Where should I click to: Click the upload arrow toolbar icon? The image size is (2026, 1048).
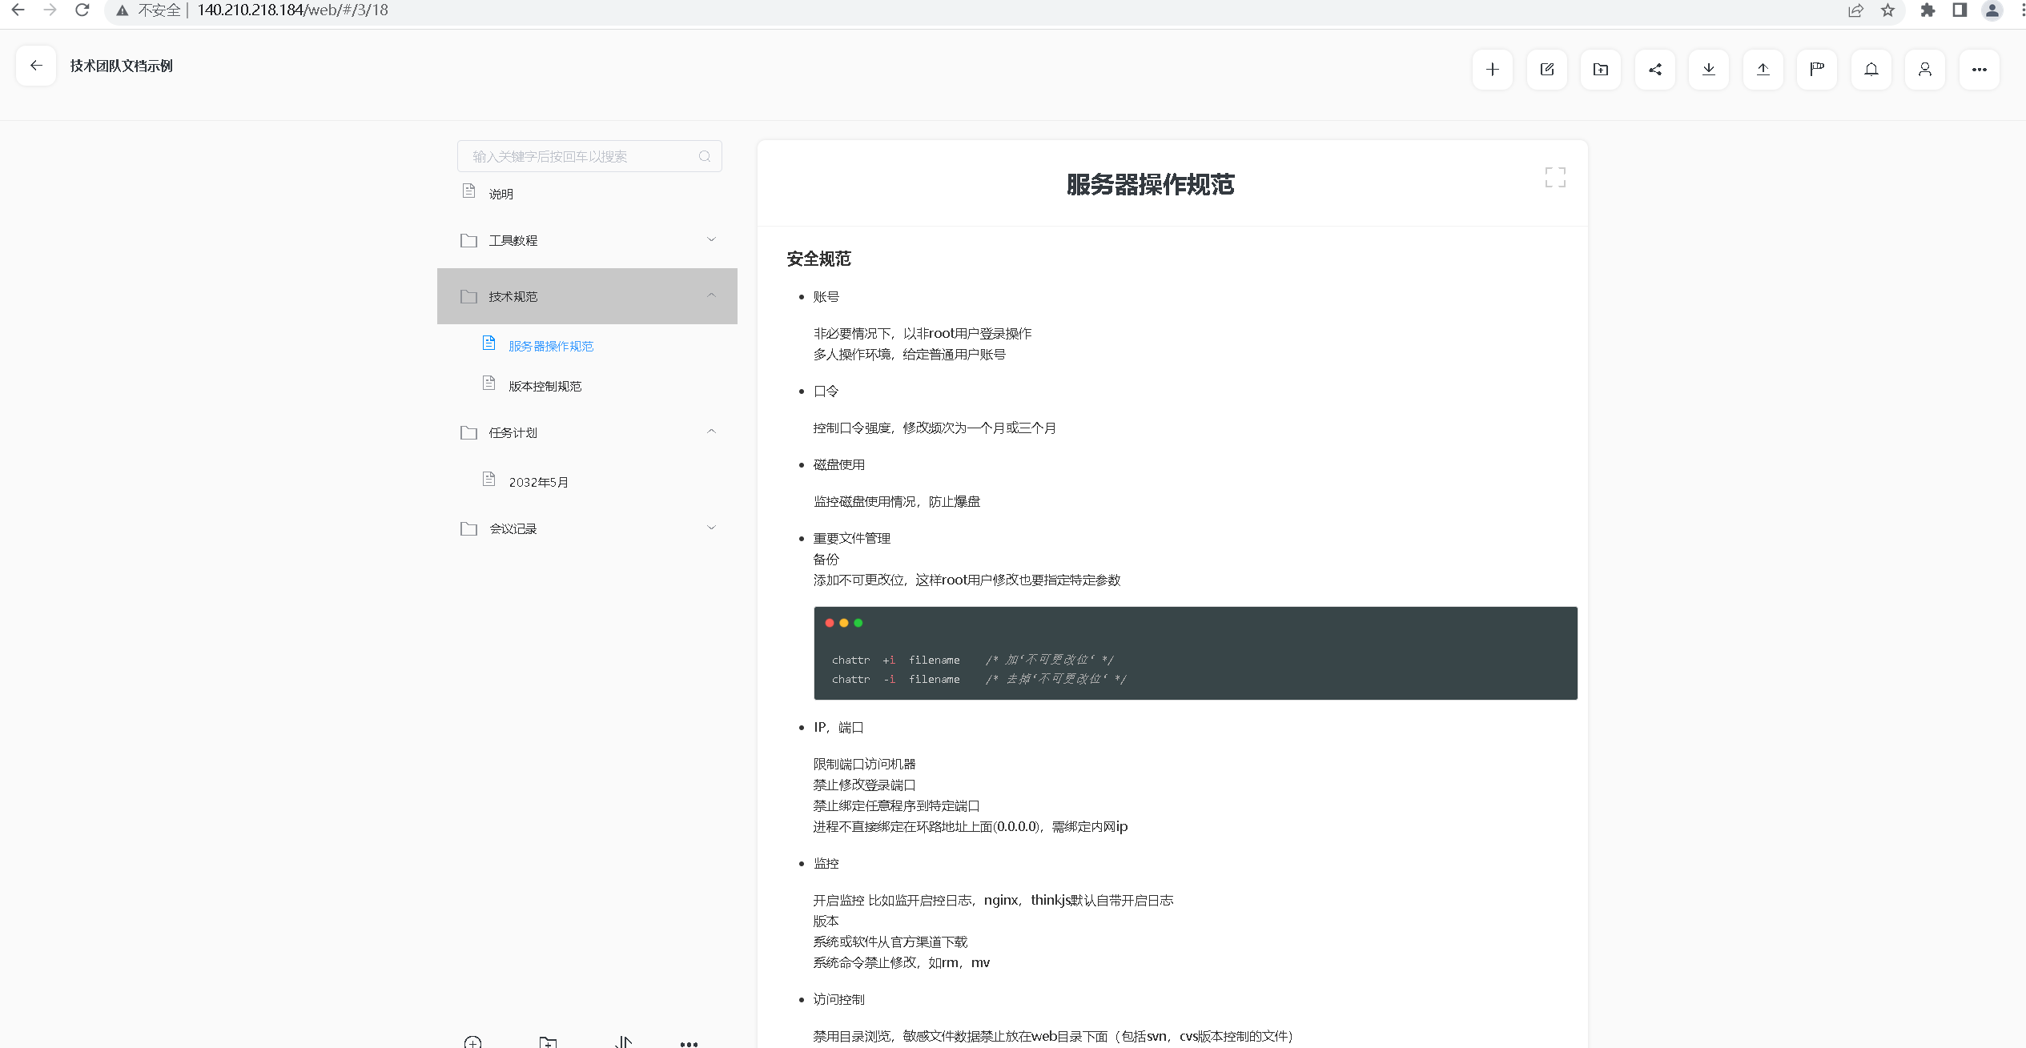(x=1763, y=70)
